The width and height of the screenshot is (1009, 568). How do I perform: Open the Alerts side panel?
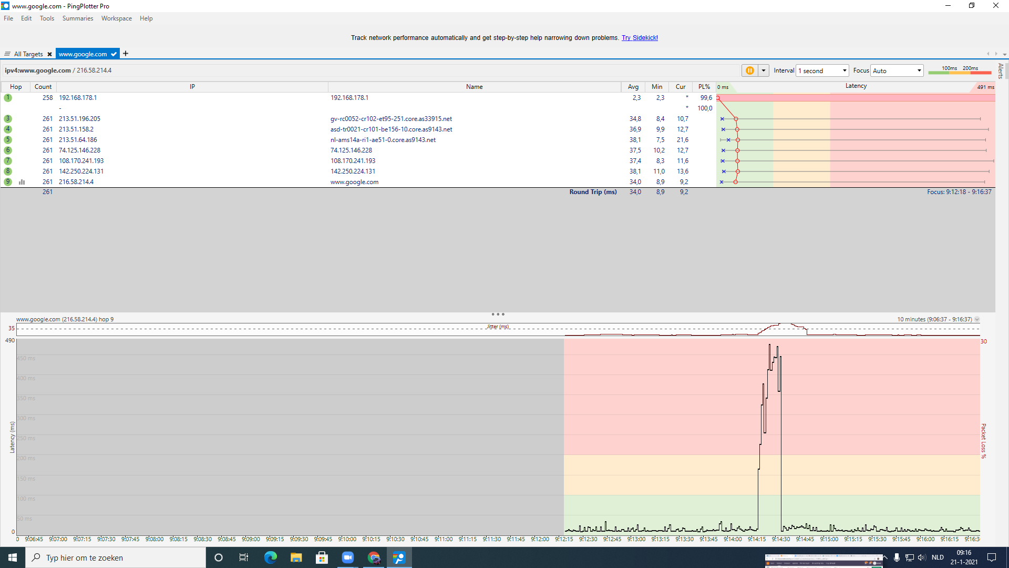[1001, 71]
